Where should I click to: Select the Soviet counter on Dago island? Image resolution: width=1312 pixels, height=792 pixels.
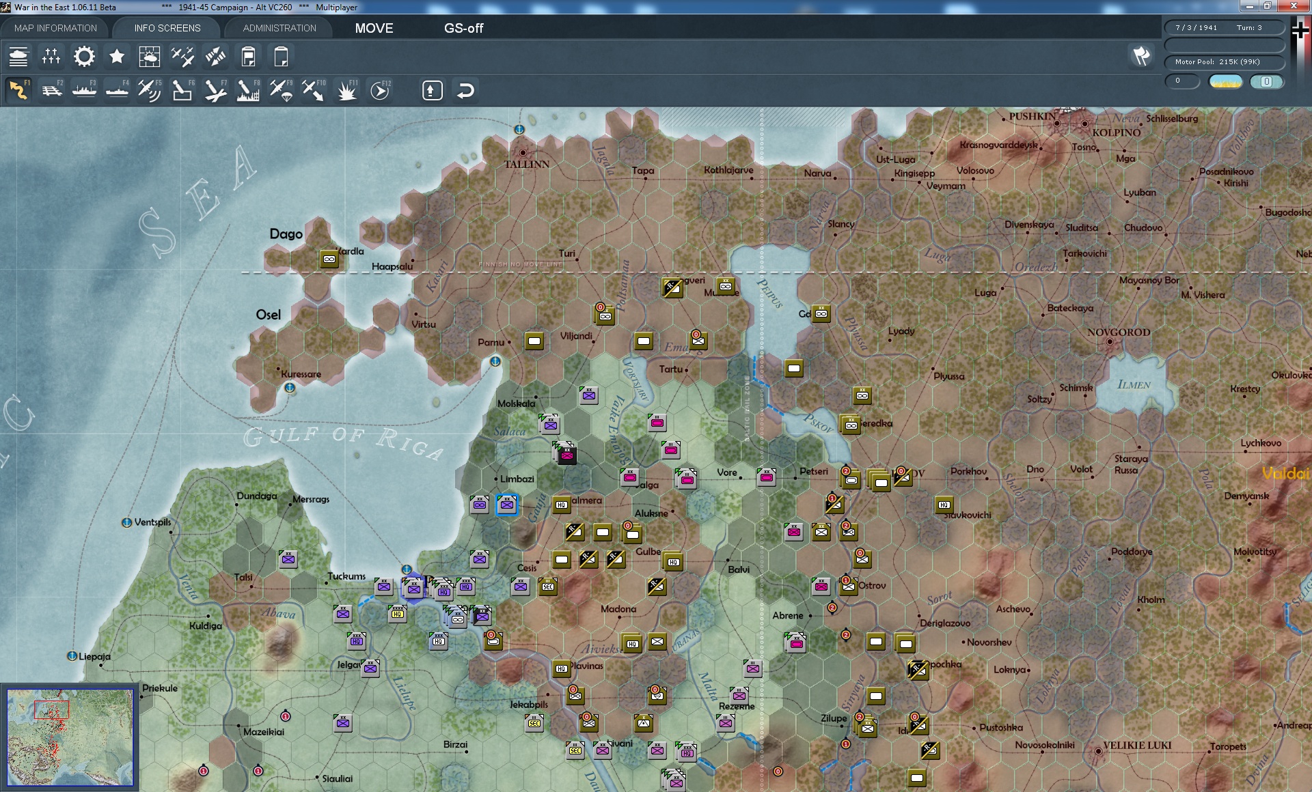click(329, 259)
